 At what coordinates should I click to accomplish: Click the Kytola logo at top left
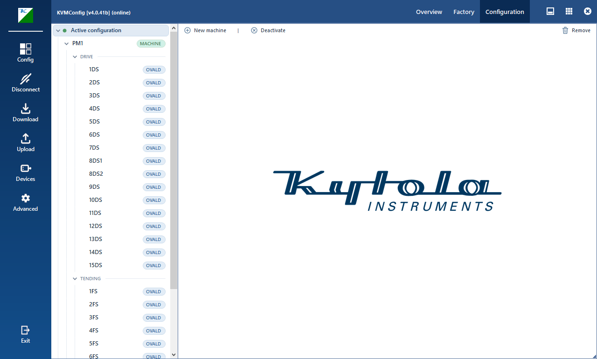point(26,15)
